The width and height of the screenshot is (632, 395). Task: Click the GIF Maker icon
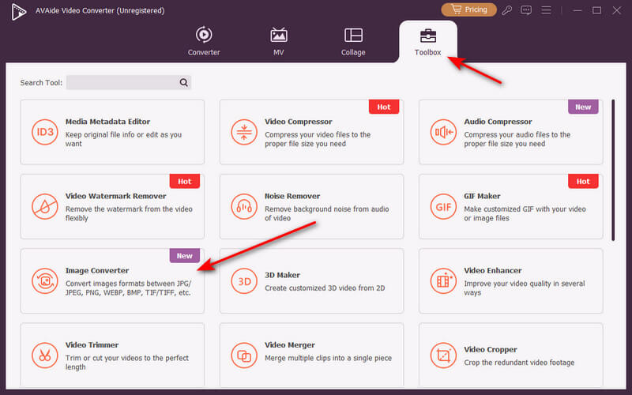(x=443, y=207)
